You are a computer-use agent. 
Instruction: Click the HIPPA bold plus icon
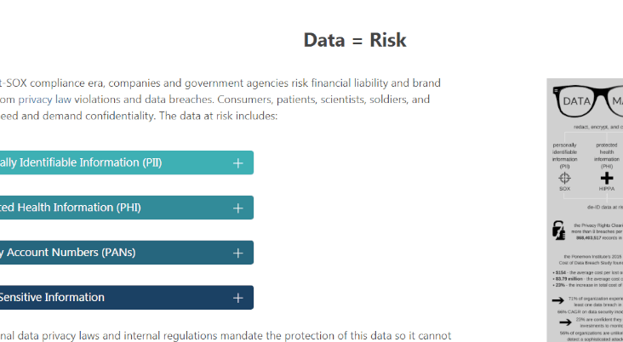tap(606, 178)
